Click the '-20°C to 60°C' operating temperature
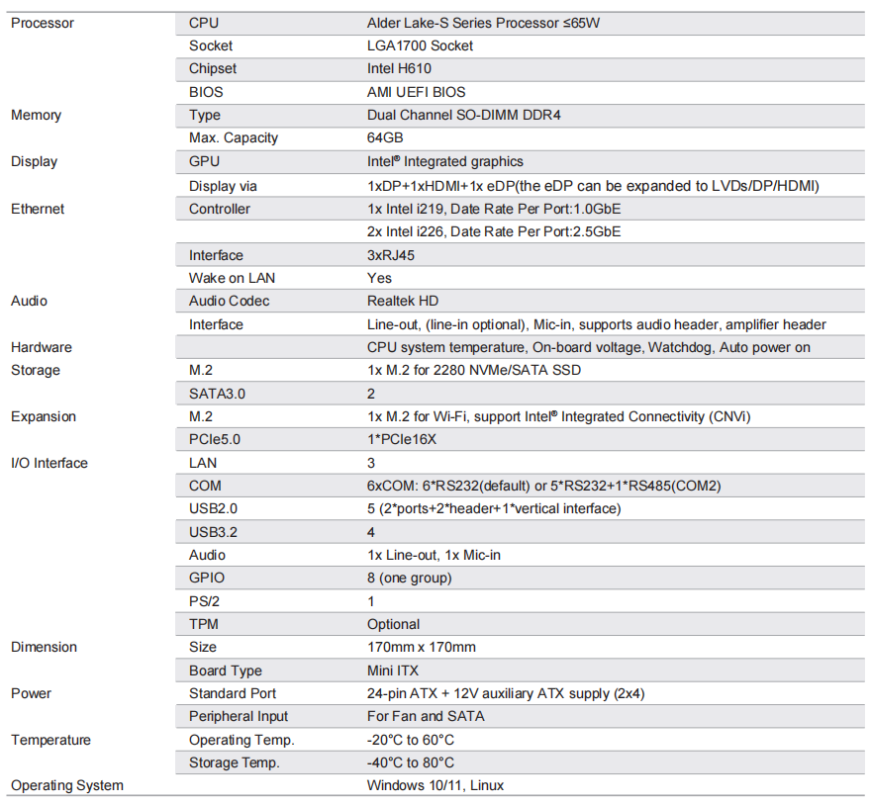 coord(411,740)
